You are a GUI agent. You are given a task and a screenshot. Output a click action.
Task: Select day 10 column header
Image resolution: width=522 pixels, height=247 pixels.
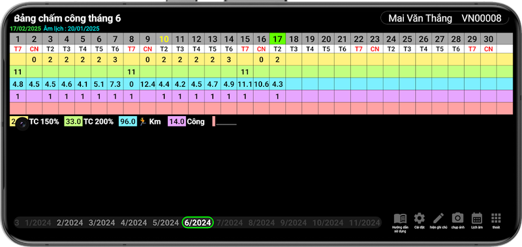click(164, 39)
